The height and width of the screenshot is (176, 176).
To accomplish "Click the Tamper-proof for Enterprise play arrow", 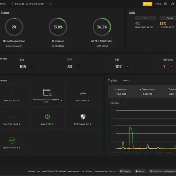I will [61, 101].
